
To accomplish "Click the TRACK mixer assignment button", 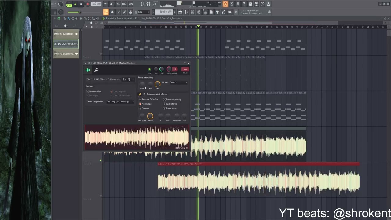I will tap(185, 69).
